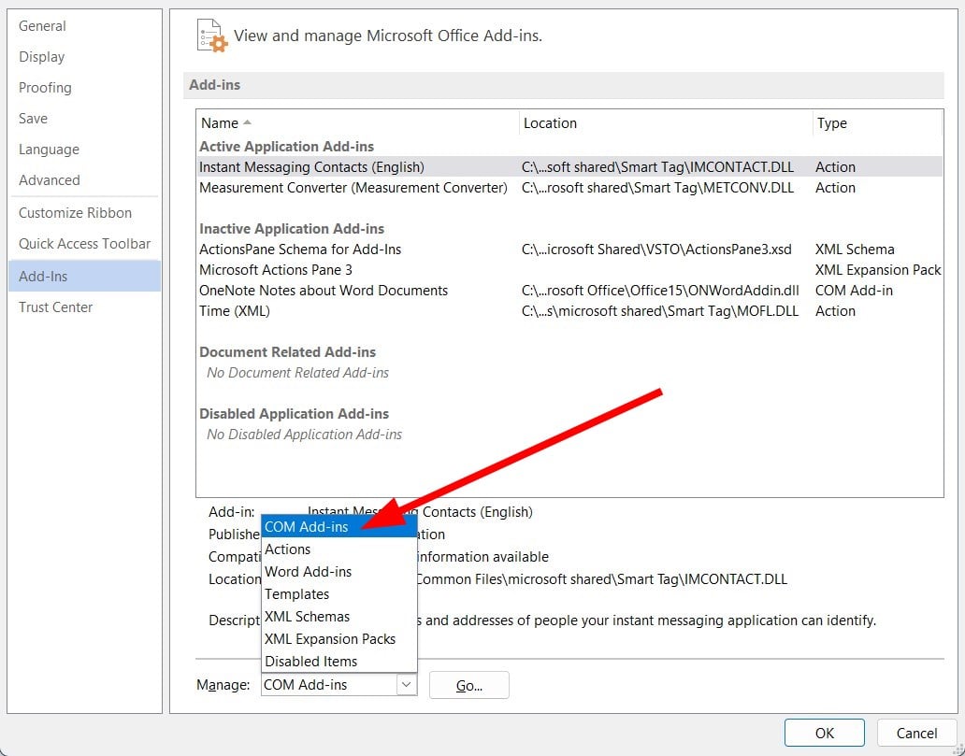This screenshot has height=756, width=965.
Task: Choose COM Add-ins from the dropdown list
Action: tap(307, 527)
